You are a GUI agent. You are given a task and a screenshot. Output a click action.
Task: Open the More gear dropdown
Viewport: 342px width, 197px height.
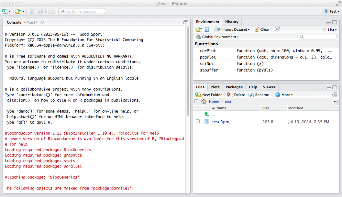click(284, 95)
